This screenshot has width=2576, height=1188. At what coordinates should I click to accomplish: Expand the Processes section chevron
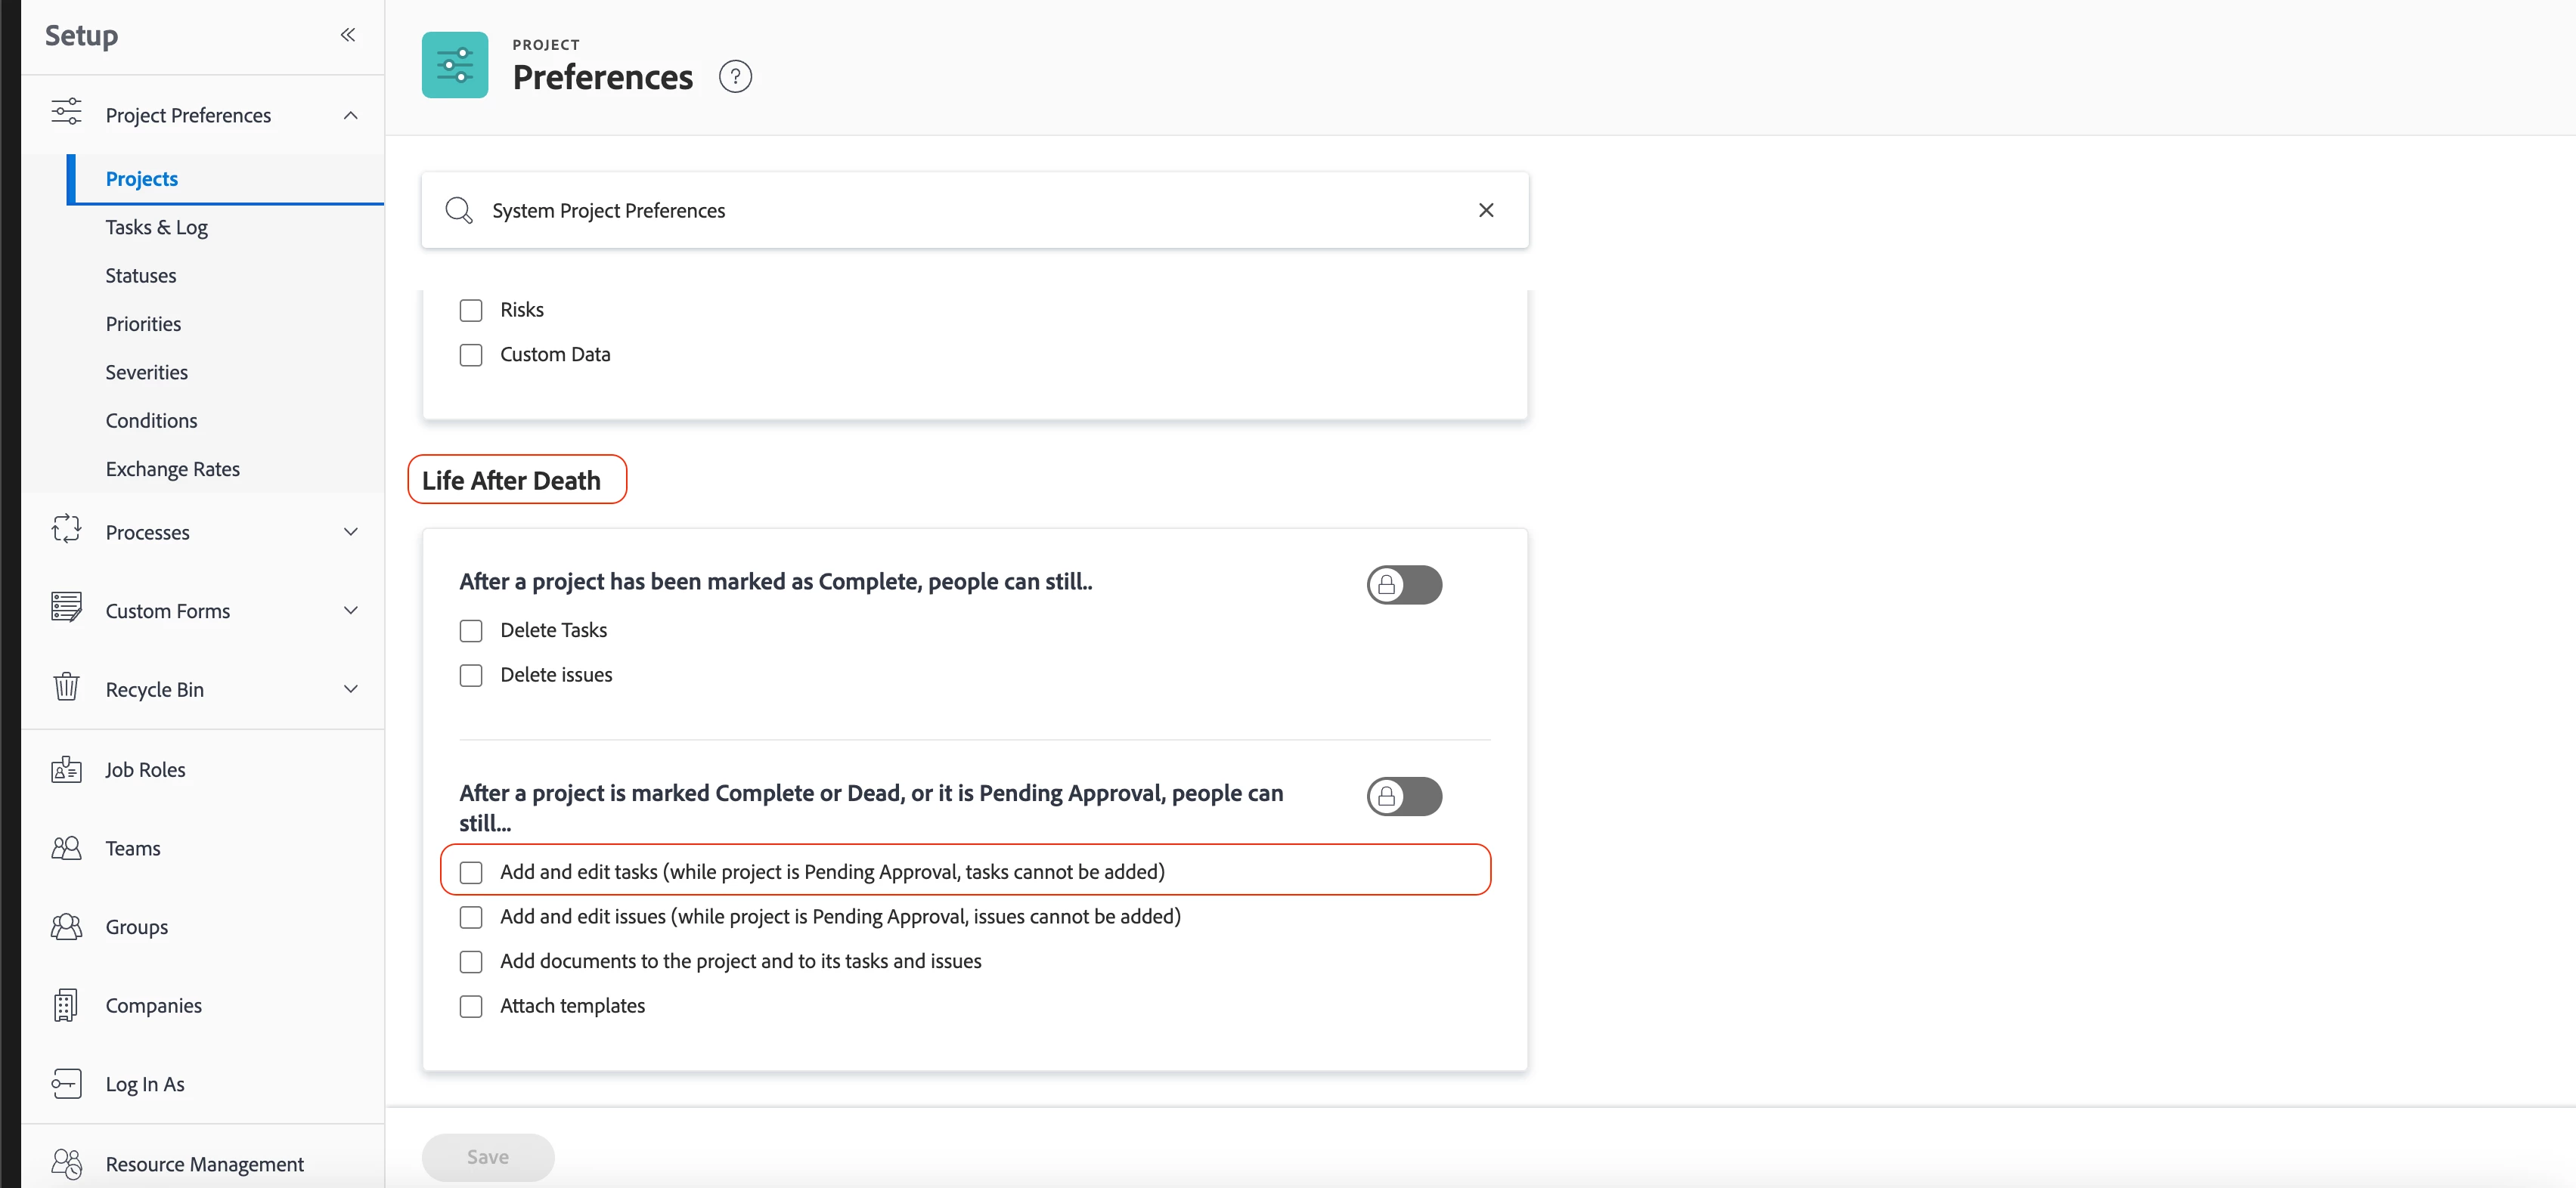350,531
